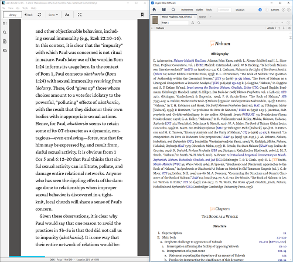Select the Minor Prophets, Part 2 tab

[177, 17]
